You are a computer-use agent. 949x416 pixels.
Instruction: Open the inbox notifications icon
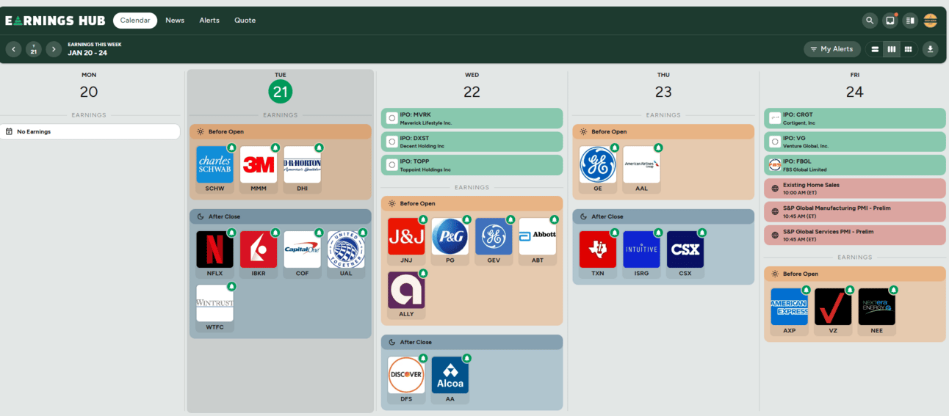(890, 21)
